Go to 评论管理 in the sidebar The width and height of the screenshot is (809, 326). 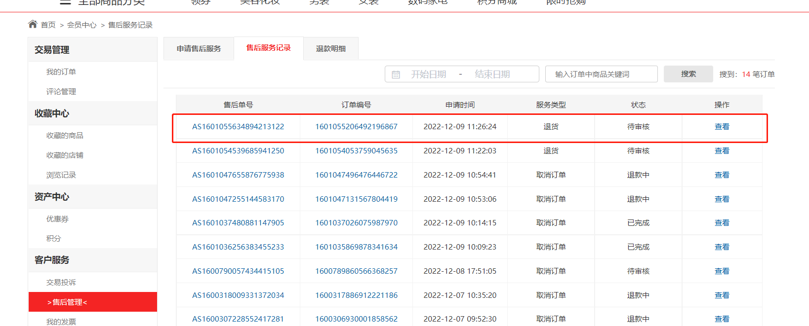pyautogui.click(x=61, y=91)
